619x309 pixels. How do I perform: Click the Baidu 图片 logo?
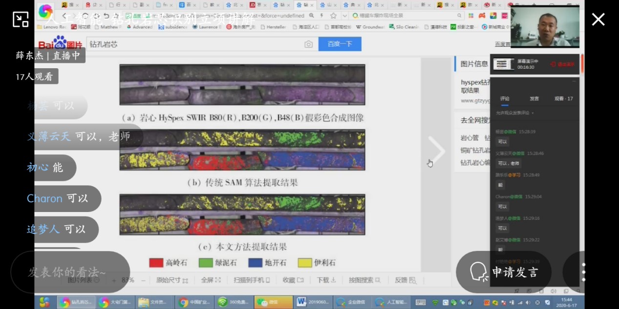pos(61,43)
